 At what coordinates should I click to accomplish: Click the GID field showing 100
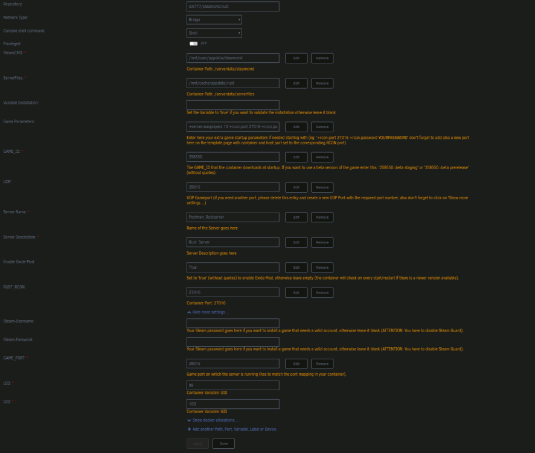[x=233, y=404]
